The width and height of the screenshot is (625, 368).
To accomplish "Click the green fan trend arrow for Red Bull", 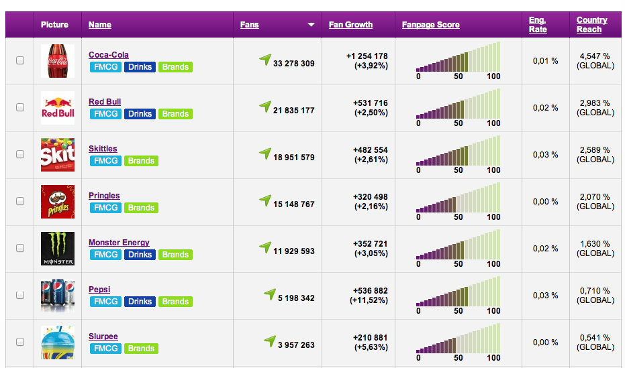I will pyautogui.click(x=265, y=107).
